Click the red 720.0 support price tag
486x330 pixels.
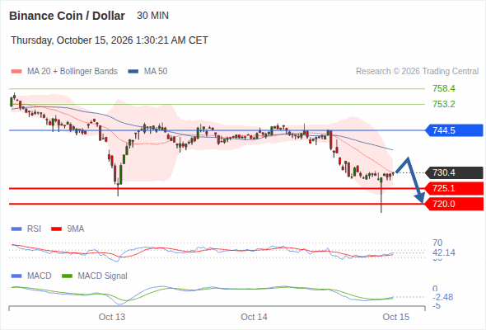(x=455, y=204)
